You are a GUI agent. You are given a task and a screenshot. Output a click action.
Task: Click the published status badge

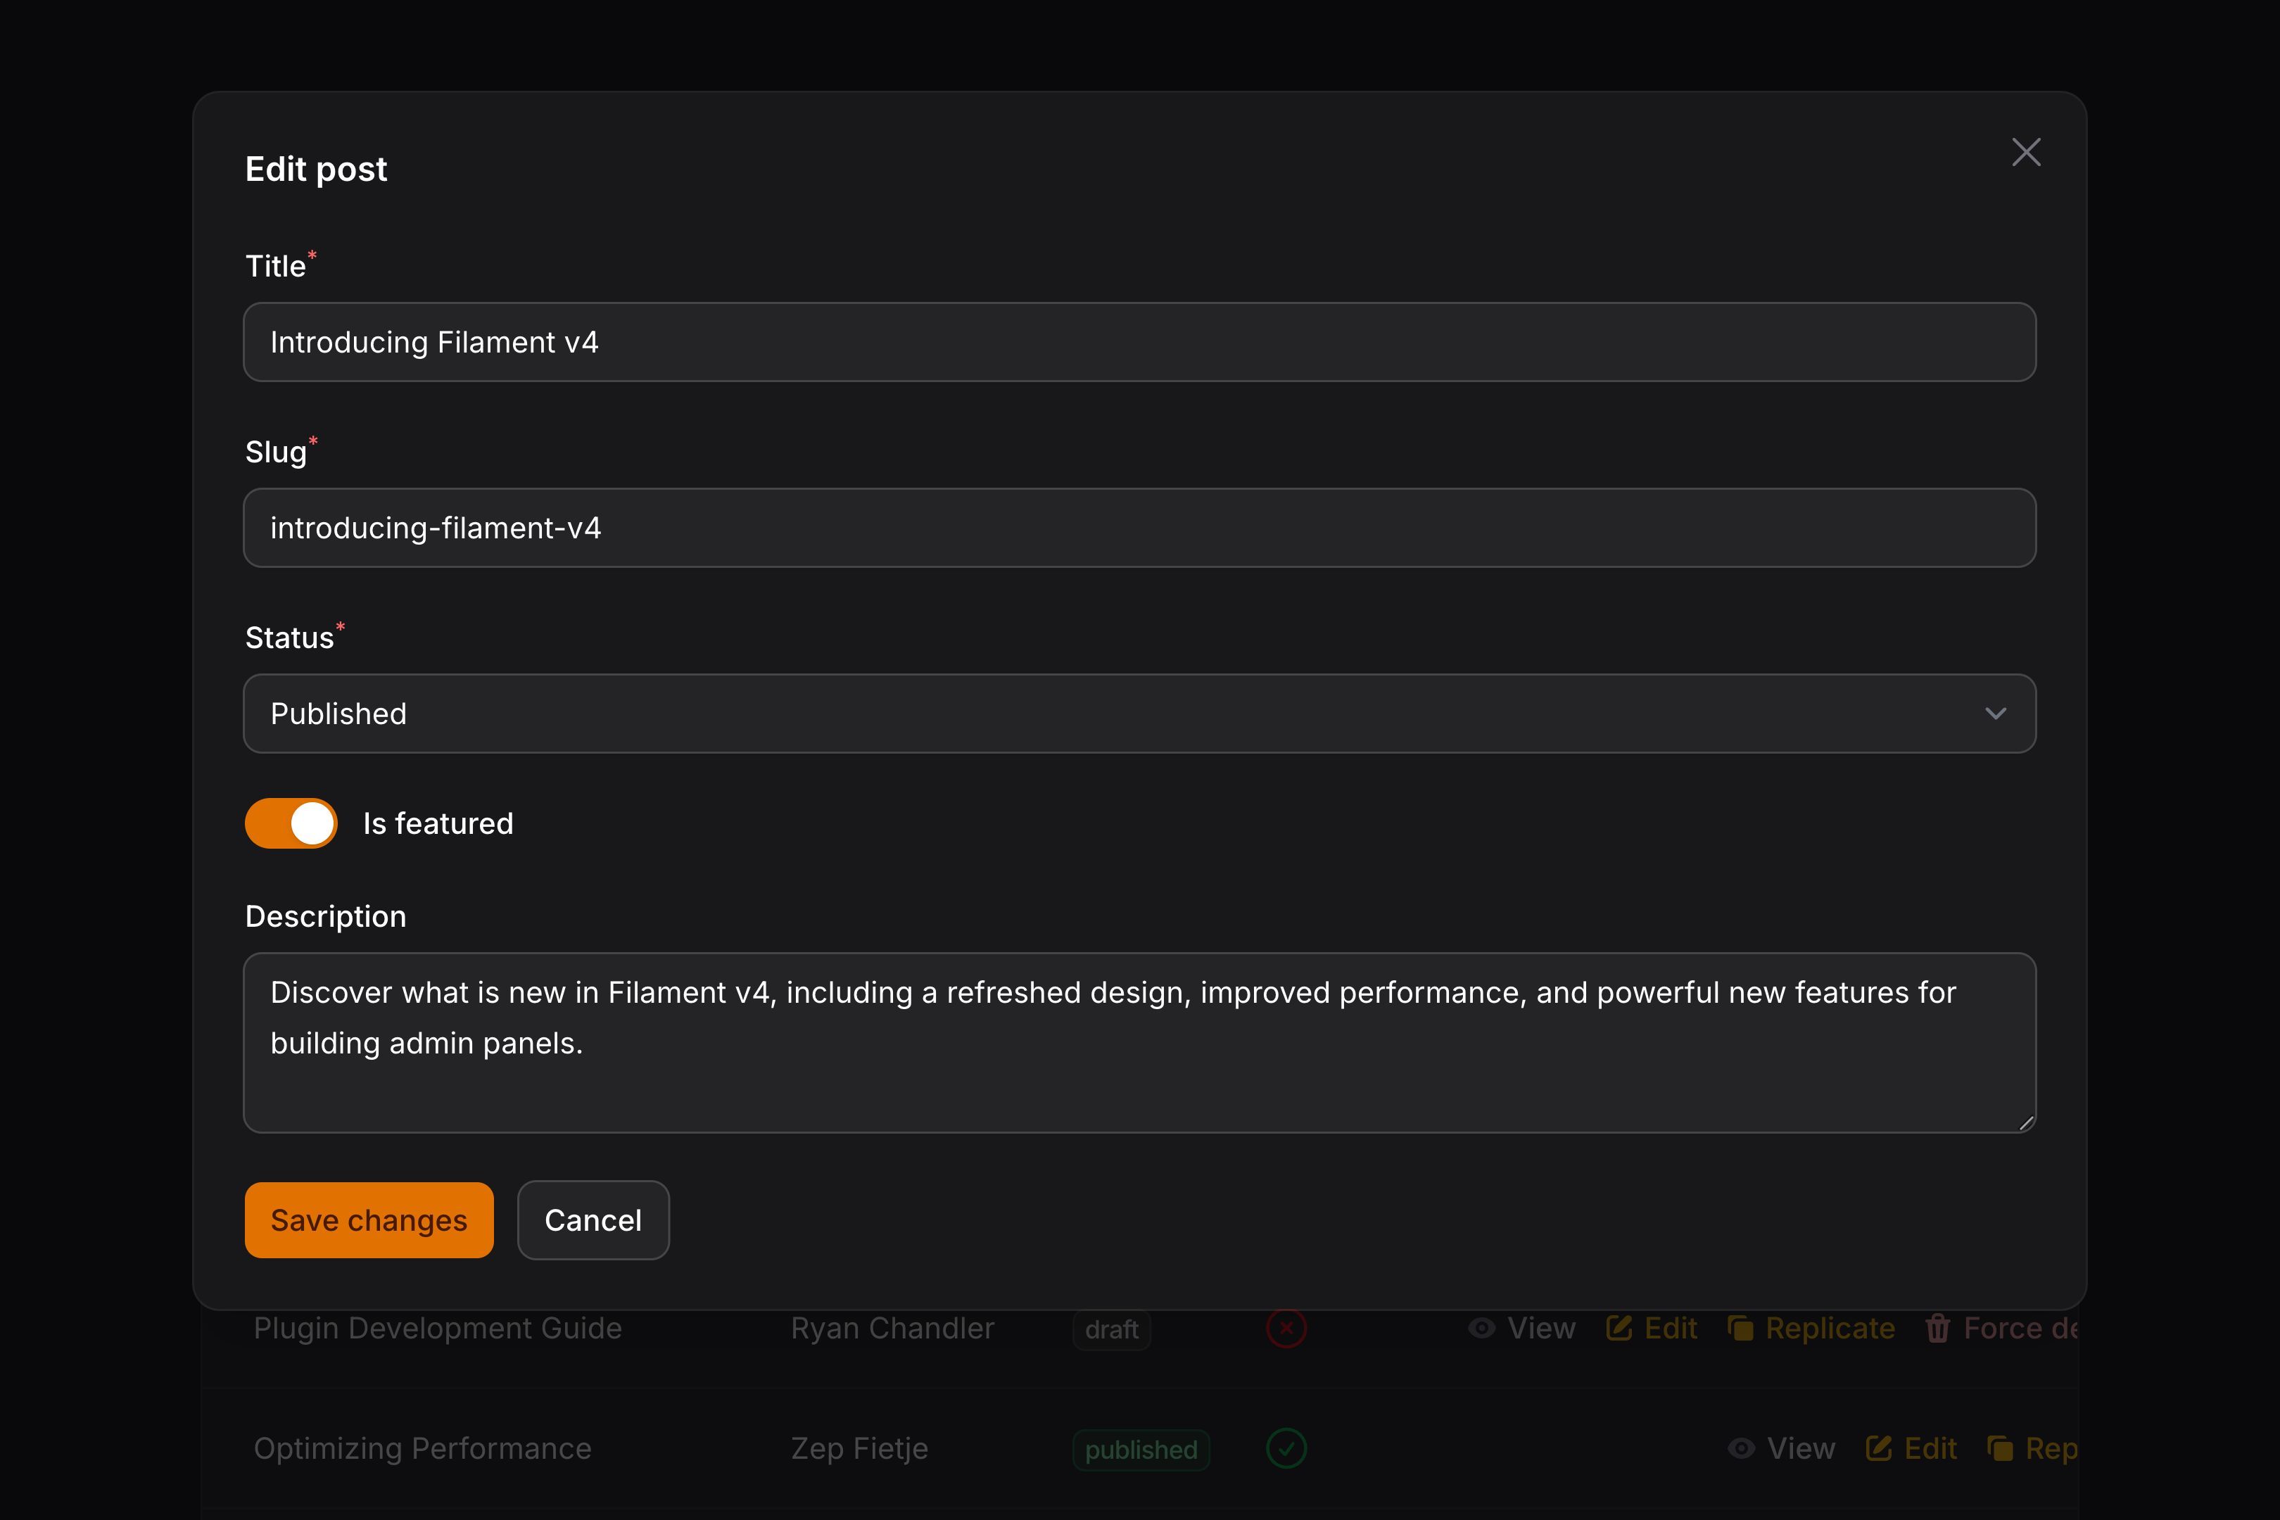pos(1141,1449)
